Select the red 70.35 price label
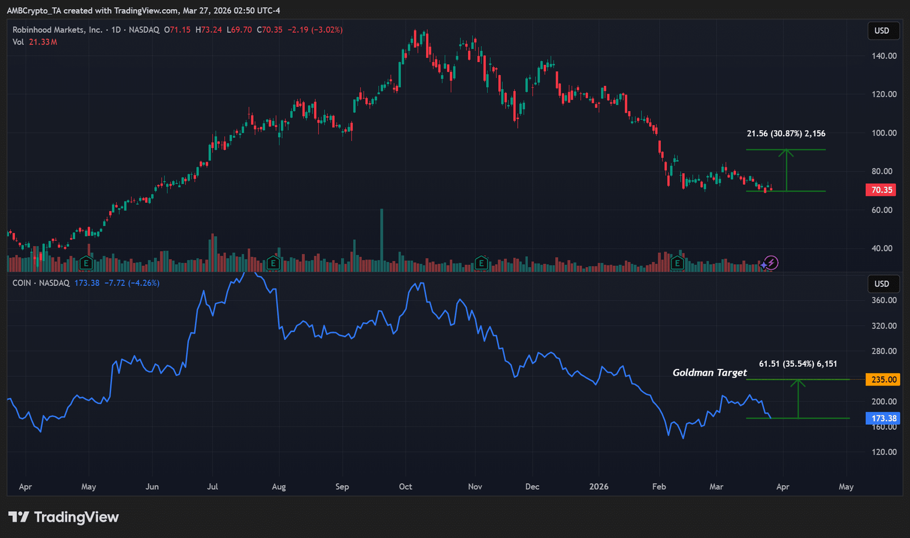910x538 pixels. (881, 190)
